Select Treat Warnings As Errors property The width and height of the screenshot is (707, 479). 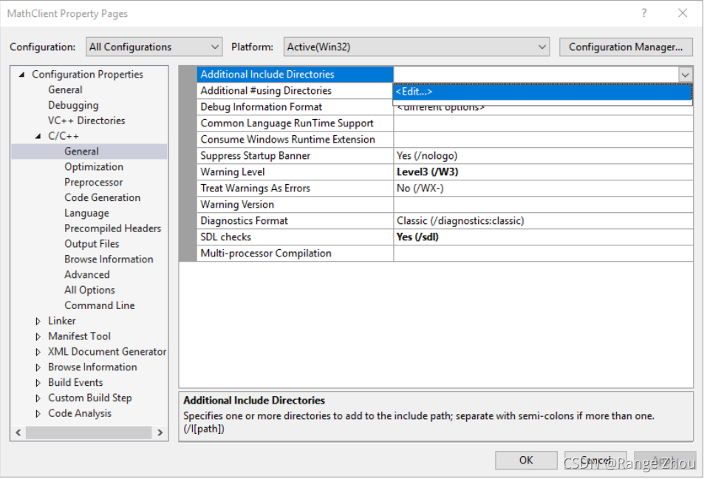pyautogui.click(x=296, y=188)
